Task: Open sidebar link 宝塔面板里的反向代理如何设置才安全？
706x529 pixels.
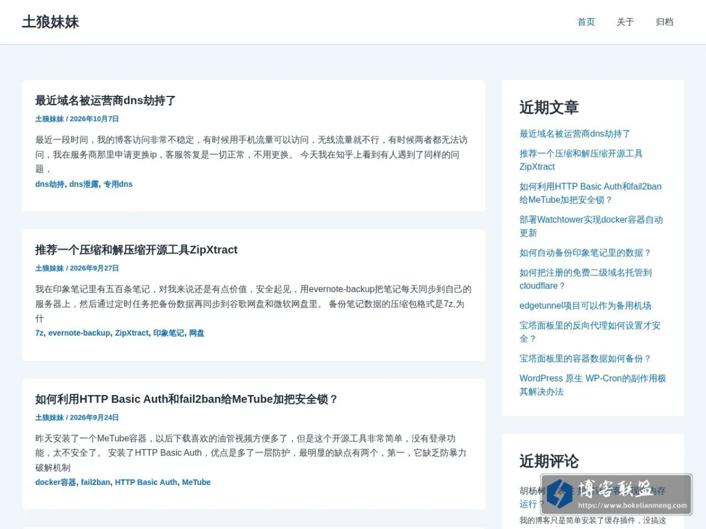Action: [x=590, y=332]
